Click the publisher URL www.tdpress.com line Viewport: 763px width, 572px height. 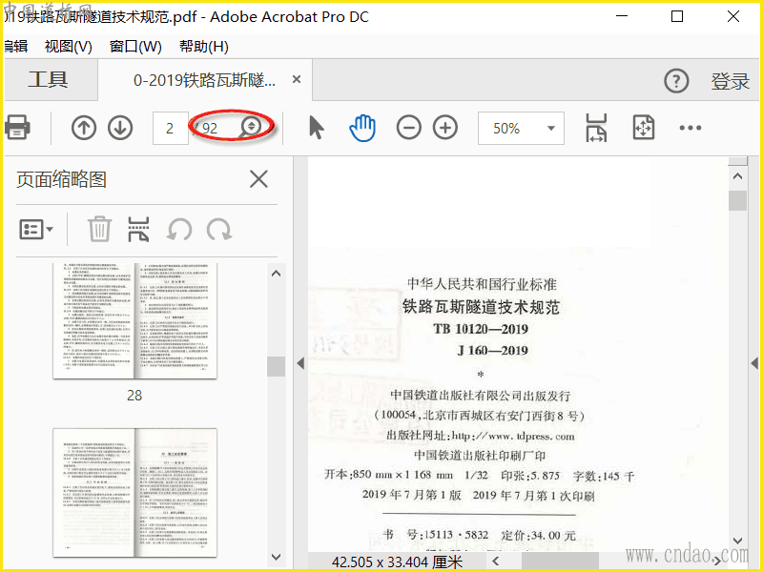(x=481, y=436)
